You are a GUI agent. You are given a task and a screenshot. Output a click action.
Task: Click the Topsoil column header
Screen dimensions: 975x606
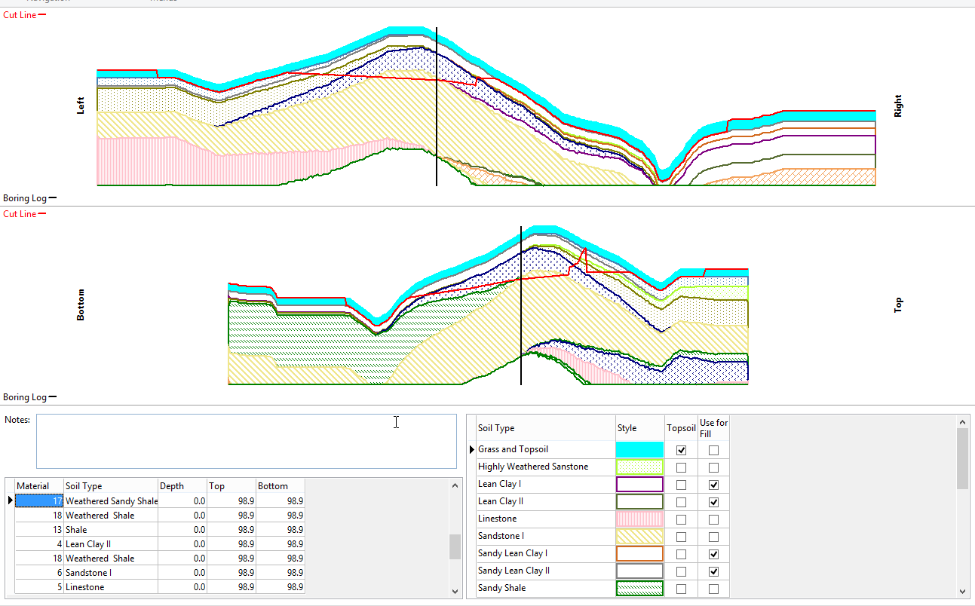(681, 428)
